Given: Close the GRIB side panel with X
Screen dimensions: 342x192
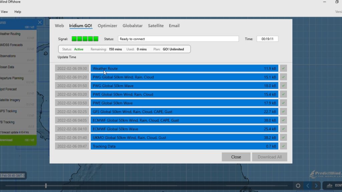Looking at the screenshot, I should click(x=40, y=22).
